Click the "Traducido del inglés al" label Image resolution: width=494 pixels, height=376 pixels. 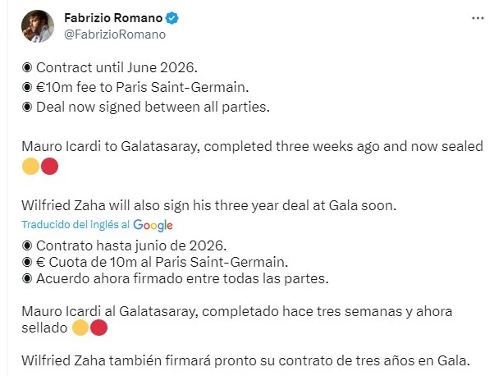(x=76, y=225)
